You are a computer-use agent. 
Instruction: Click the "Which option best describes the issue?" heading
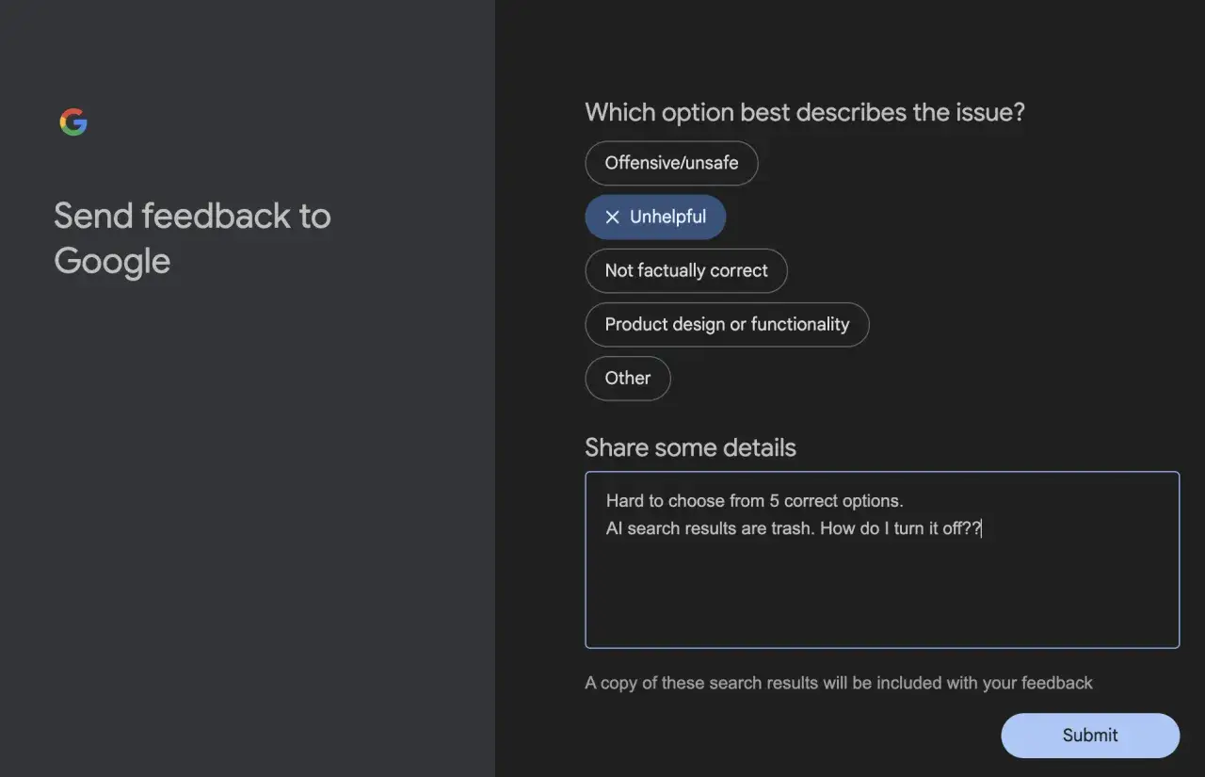click(804, 113)
